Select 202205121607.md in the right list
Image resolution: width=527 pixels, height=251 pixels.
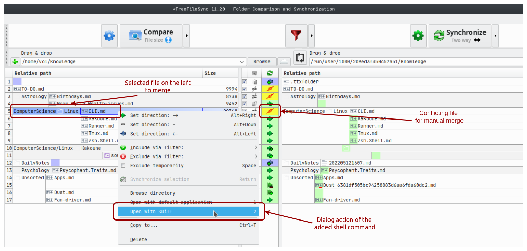[350, 163]
